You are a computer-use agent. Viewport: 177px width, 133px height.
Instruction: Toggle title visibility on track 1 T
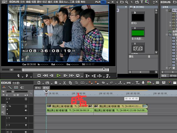[26, 118]
